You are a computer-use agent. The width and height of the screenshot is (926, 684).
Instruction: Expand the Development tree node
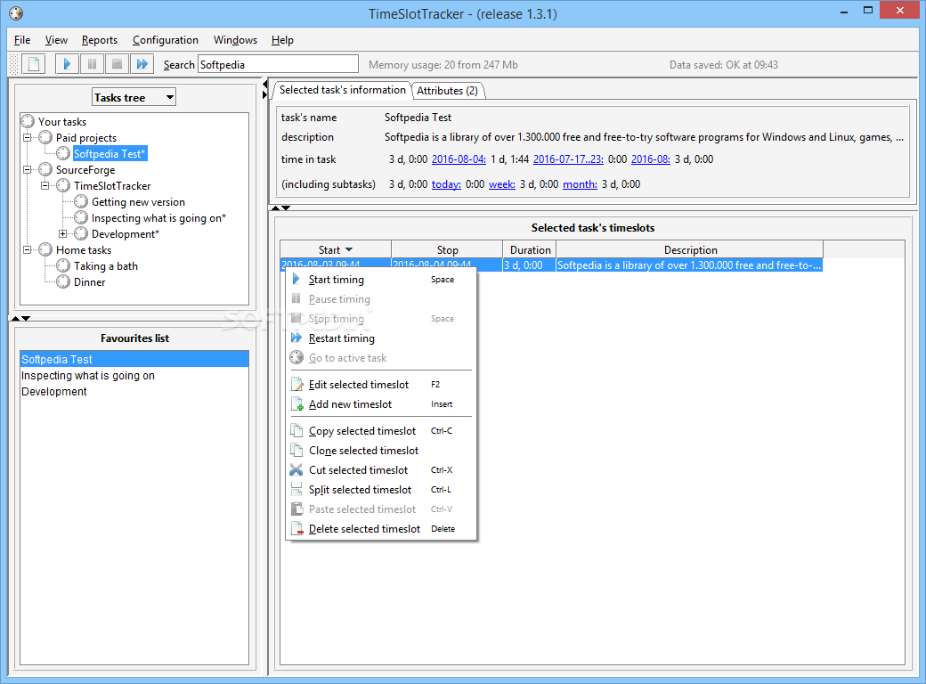pyautogui.click(x=62, y=234)
